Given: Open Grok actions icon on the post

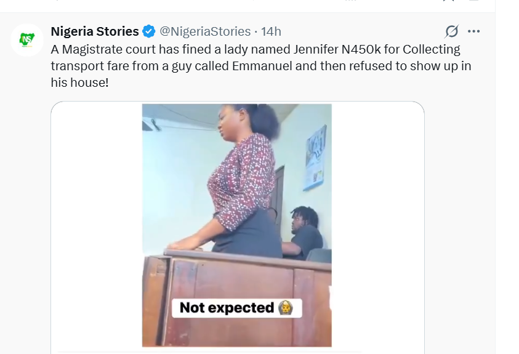Looking at the screenshot, I should tap(451, 31).
